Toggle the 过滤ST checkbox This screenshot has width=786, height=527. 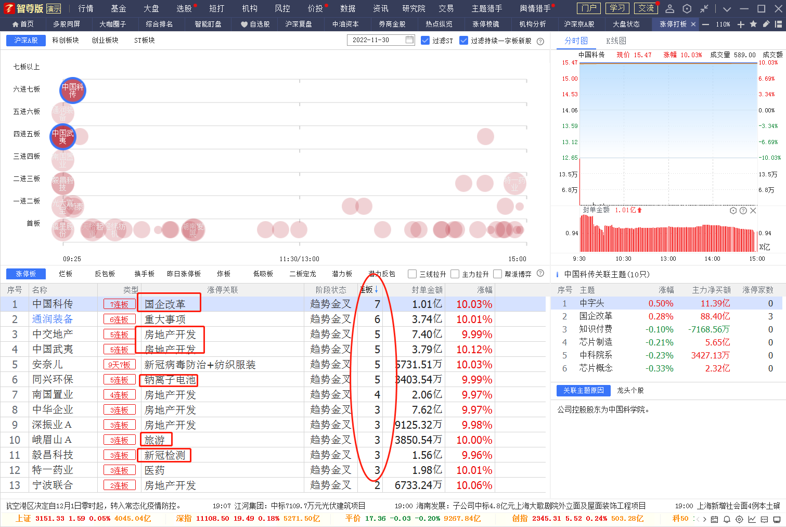tap(425, 41)
